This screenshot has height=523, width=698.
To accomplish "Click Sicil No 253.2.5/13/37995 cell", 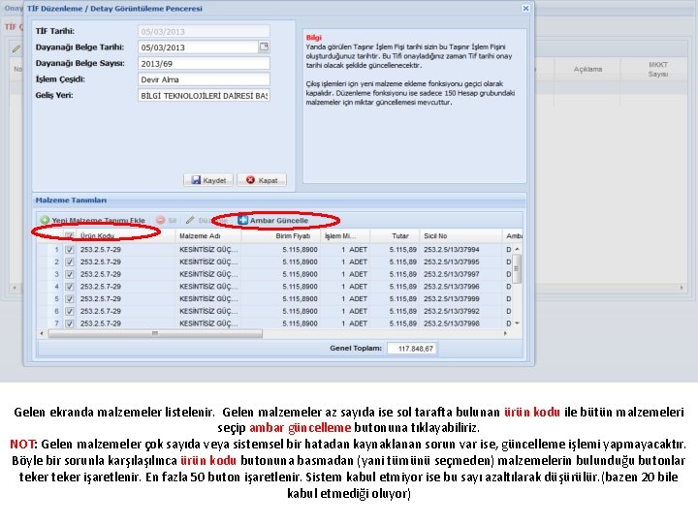I will [x=461, y=261].
